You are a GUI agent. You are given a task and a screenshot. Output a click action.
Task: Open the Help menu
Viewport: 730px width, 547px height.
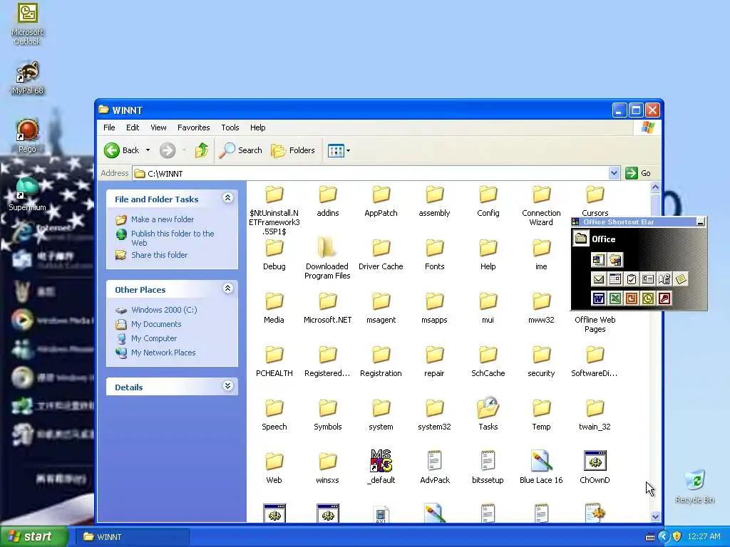(x=257, y=127)
